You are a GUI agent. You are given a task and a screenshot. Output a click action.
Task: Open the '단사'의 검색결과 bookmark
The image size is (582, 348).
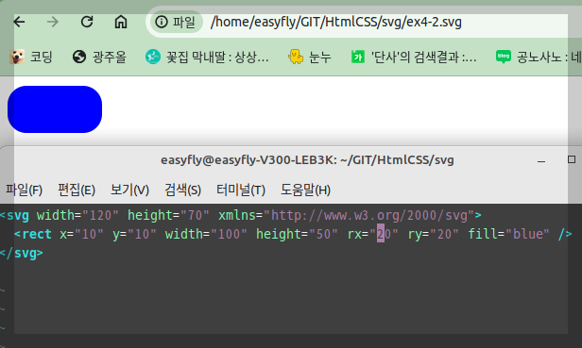pyautogui.click(x=414, y=57)
